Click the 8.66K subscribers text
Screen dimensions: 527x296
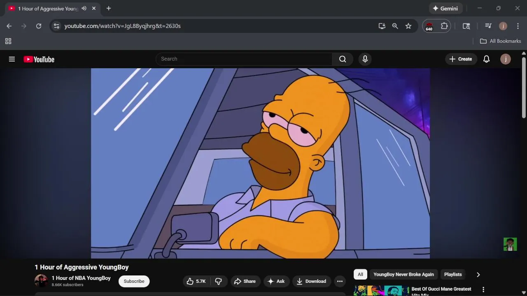68,285
